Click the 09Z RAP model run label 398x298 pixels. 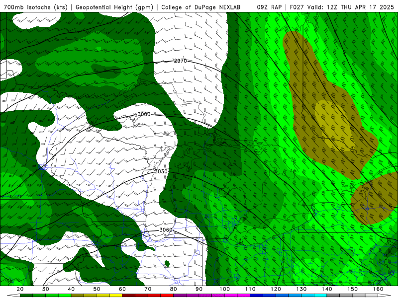pyautogui.click(x=269, y=7)
